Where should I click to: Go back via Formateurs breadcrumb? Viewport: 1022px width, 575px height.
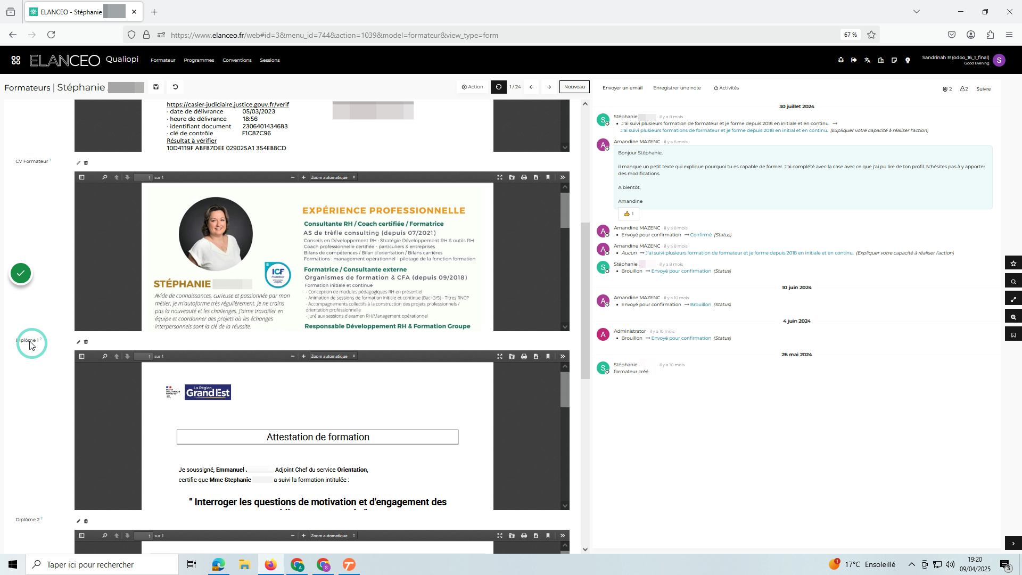point(27,88)
